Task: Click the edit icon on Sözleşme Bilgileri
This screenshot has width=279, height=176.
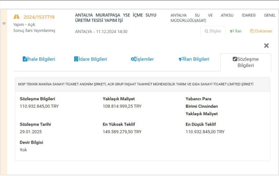Action: 235,59
